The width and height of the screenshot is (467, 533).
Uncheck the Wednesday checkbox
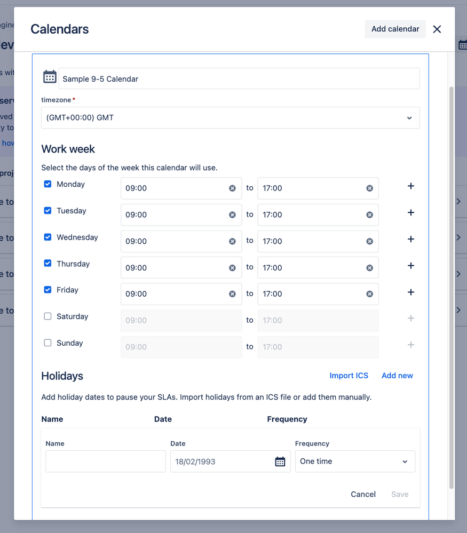pos(48,237)
